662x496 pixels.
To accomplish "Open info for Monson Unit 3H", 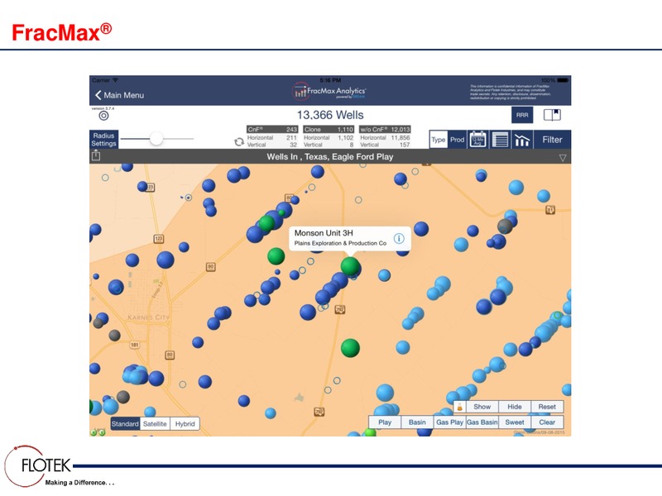I will click(399, 239).
